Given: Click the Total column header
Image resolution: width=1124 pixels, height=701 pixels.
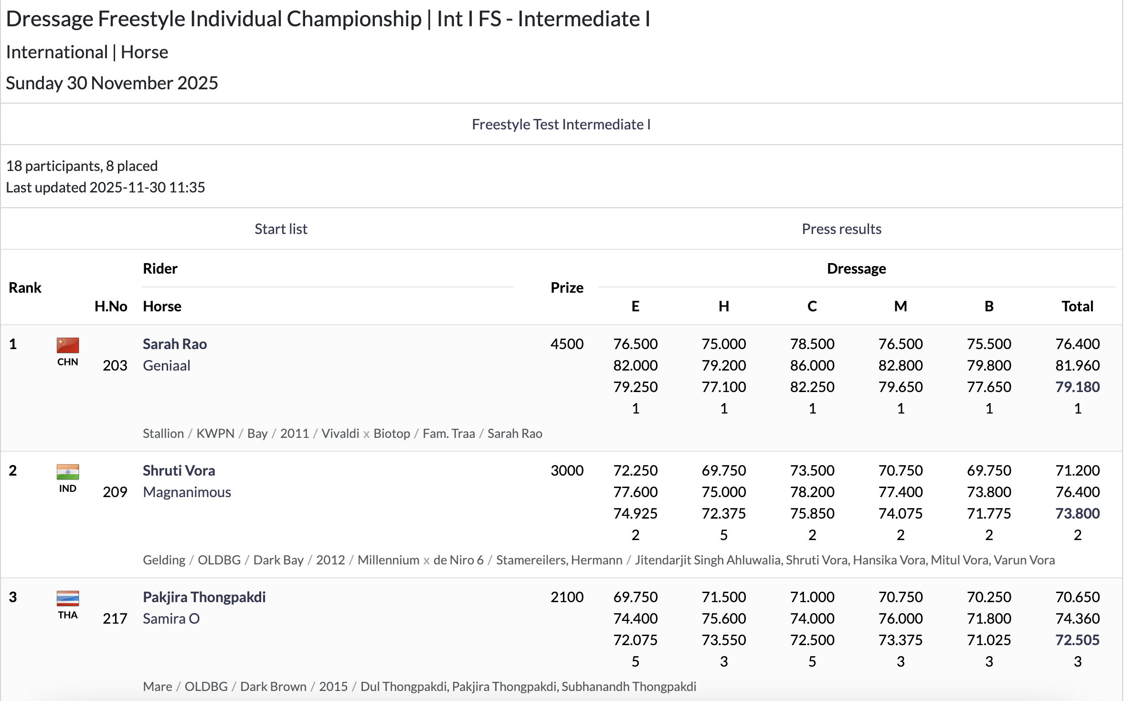Looking at the screenshot, I should 1077,306.
